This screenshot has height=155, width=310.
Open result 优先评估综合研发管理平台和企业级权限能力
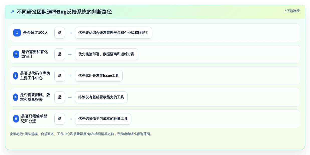click(114, 33)
